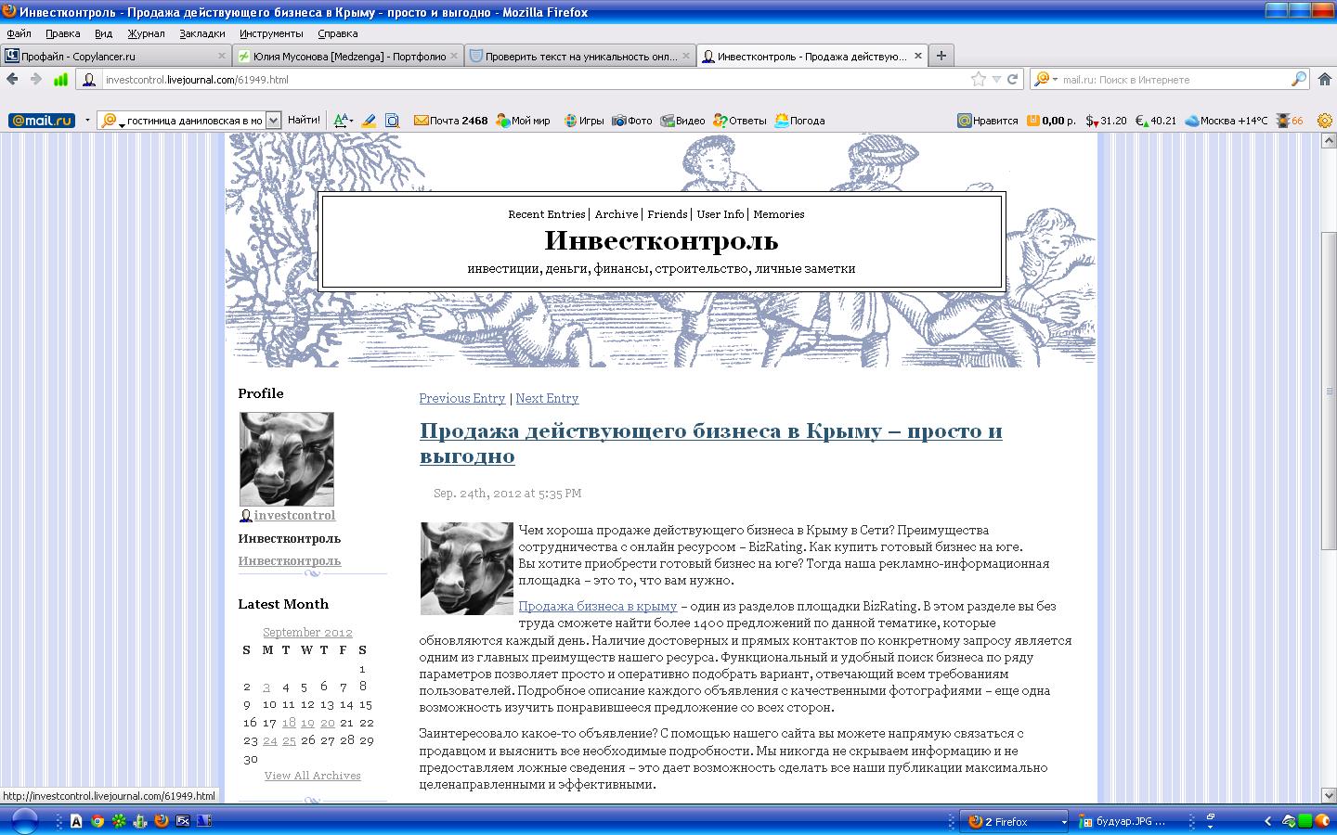
Task: Click the Найти! search button
Action: click(x=304, y=121)
